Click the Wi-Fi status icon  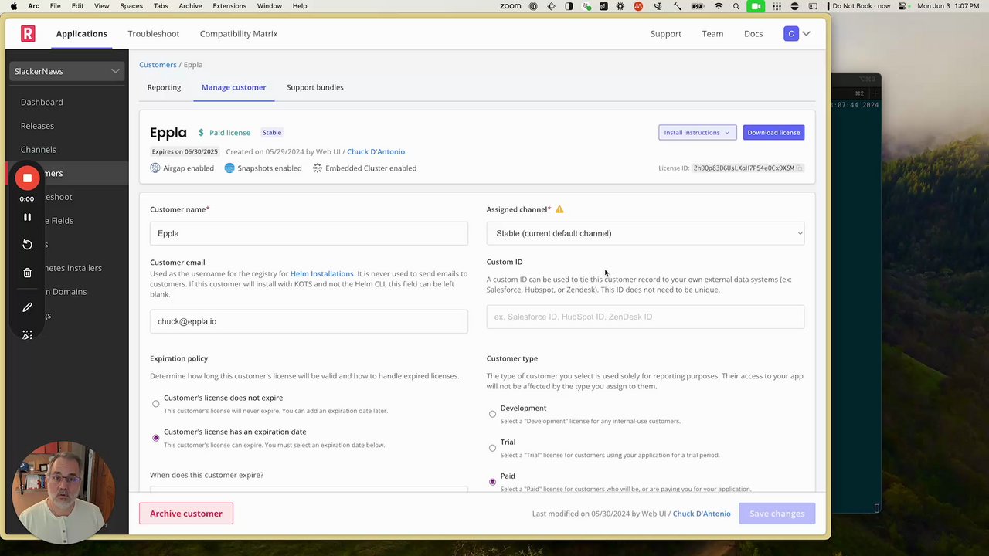[x=719, y=6]
